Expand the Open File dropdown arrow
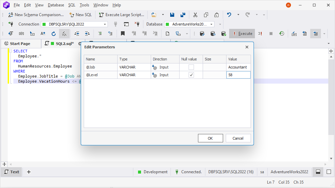The width and height of the screenshot is (335, 188). pos(163,15)
